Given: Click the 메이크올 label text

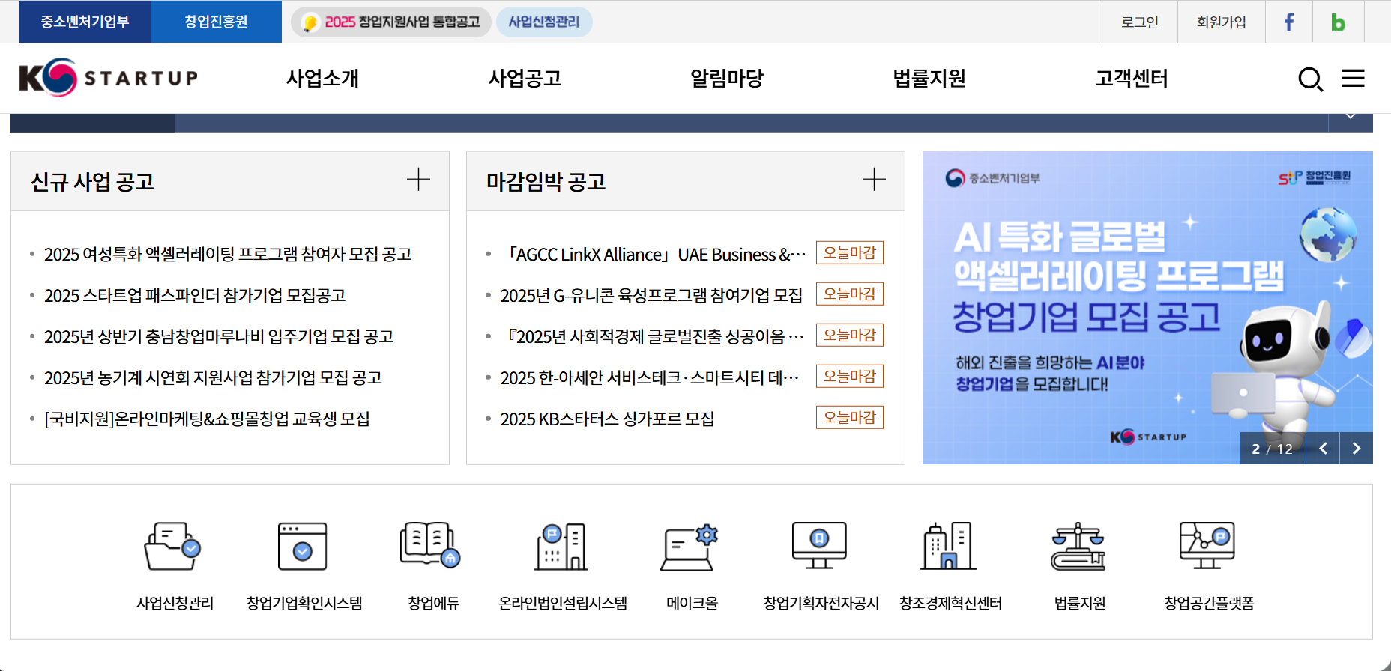Looking at the screenshot, I should 692,603.
